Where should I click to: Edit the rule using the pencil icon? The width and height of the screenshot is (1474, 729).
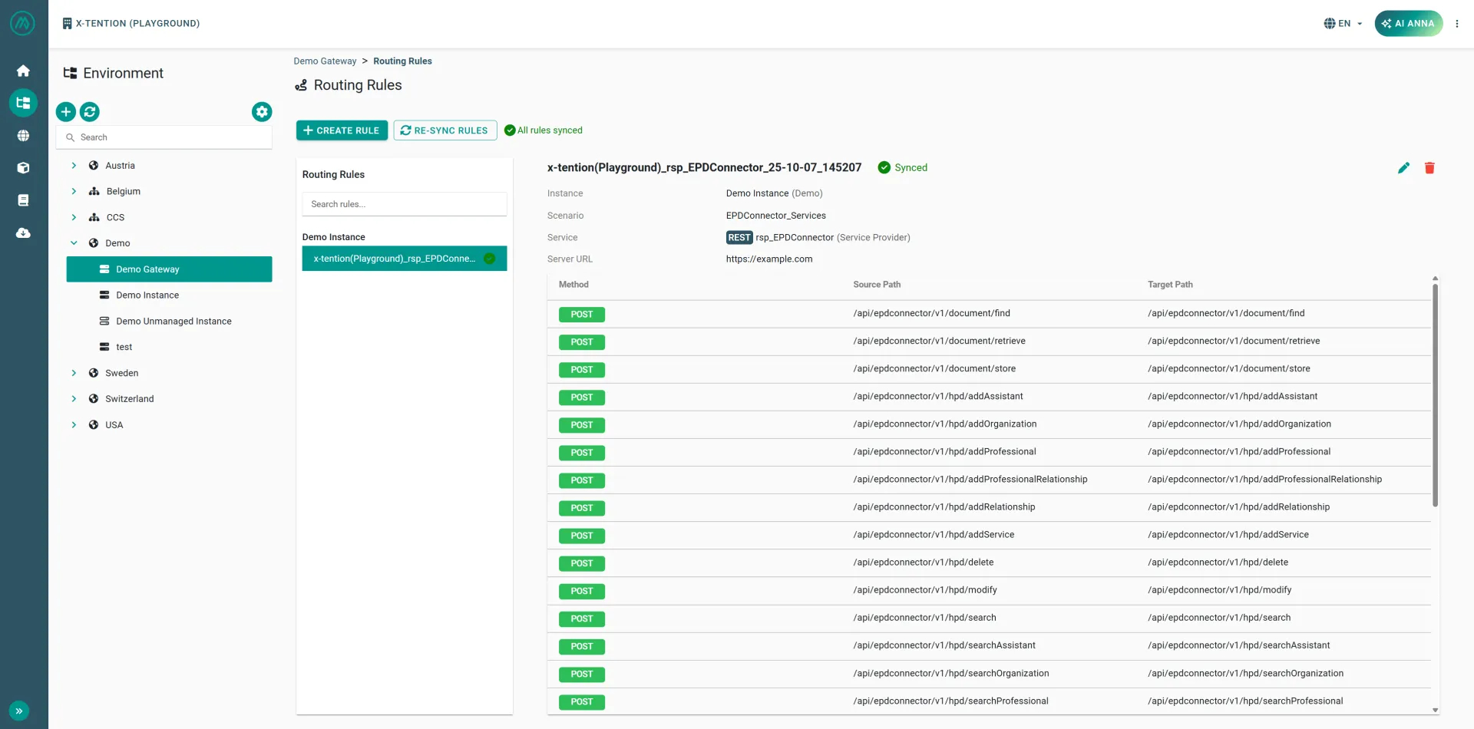[x=1404, y=167]
